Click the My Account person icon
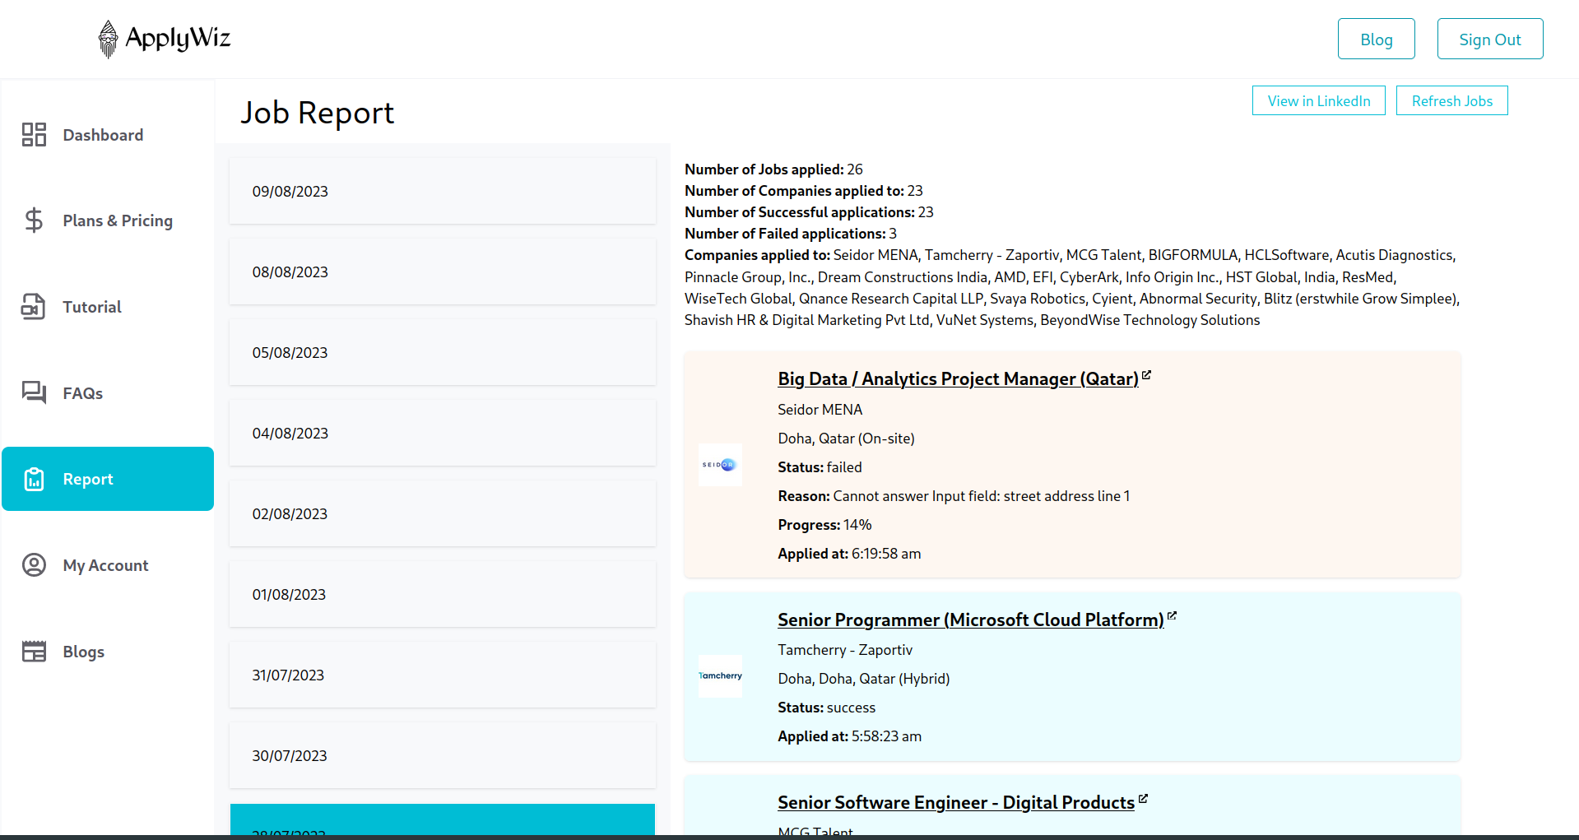Viewport: 1579px width, 840px height. [34, 564]
